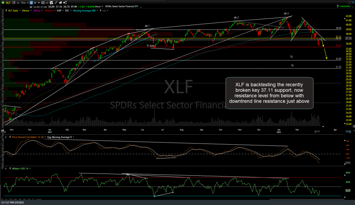Click the dh 1 annotation label
The image size is (355, 205).
point(147,26)
